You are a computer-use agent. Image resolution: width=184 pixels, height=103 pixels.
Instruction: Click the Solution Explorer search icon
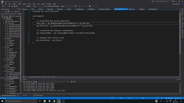point(19,14)
